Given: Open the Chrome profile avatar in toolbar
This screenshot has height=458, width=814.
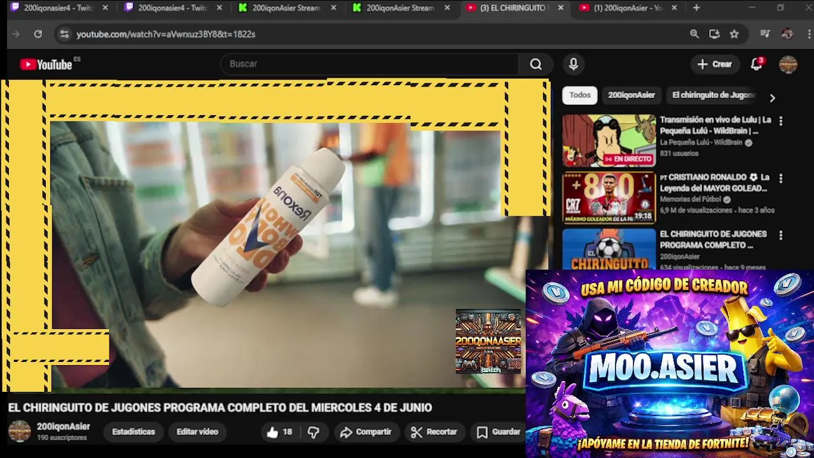Looking at the screenshot, I should [x=787, y=34].
